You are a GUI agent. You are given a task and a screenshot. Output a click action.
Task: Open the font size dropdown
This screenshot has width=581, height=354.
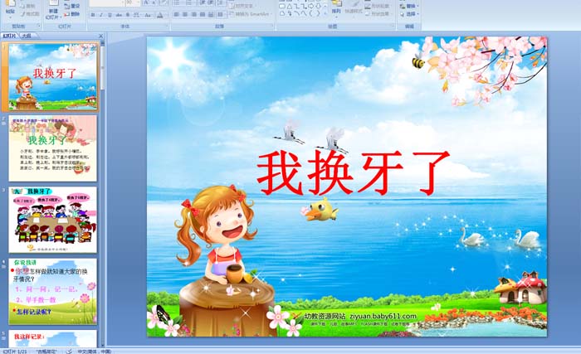(x=139, y=3)
